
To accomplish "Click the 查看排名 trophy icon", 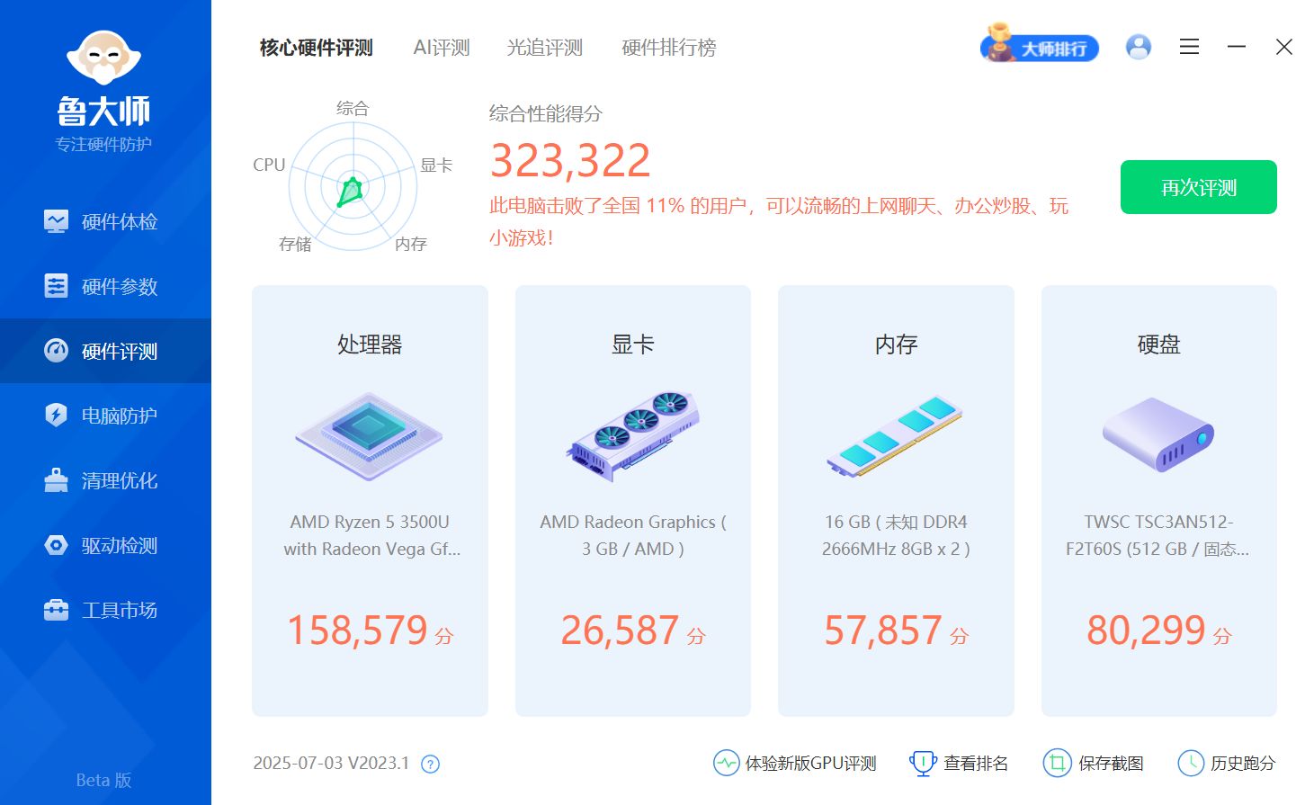I will (x=923, y=763).
